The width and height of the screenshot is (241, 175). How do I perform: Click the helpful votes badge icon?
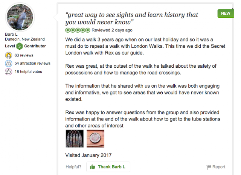[8, 72]
